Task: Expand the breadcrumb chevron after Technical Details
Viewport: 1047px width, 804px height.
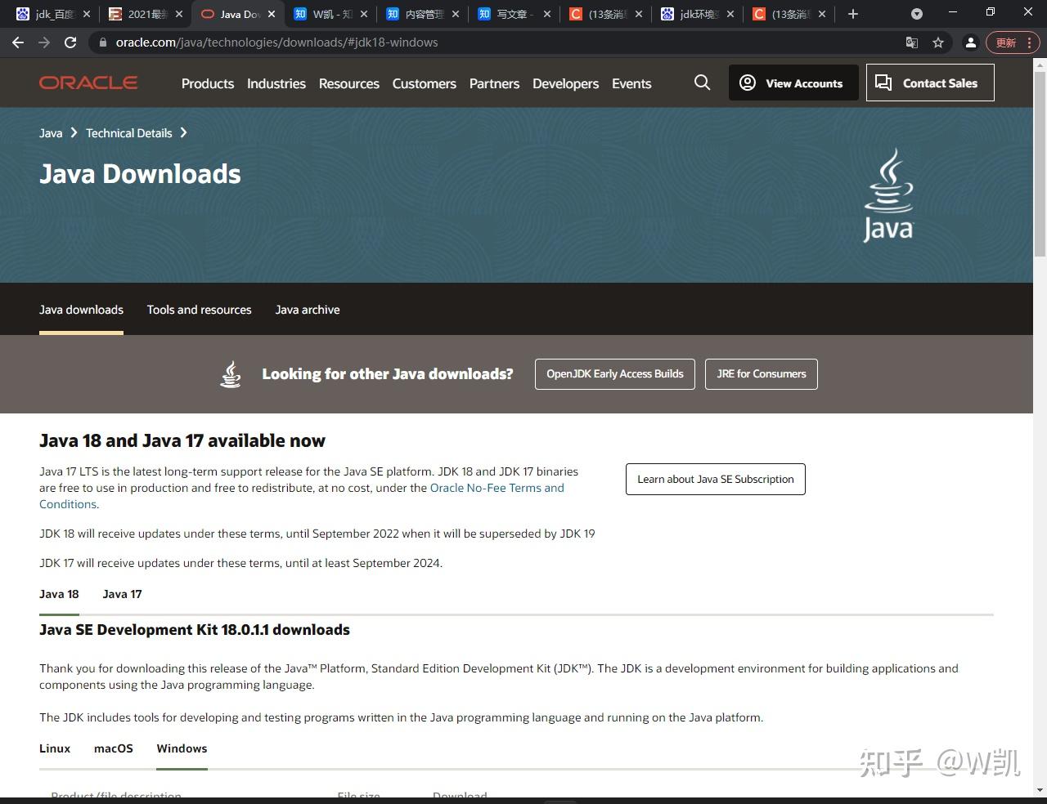Action: [184, 132]
